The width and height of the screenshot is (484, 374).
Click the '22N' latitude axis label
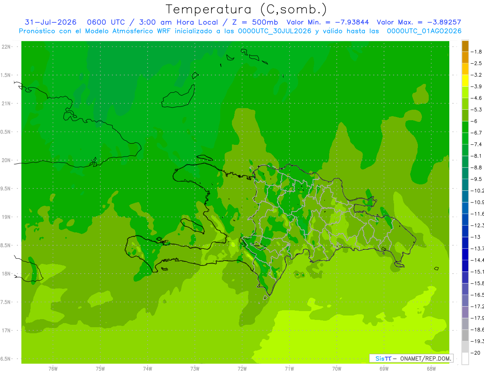(6, 47)
